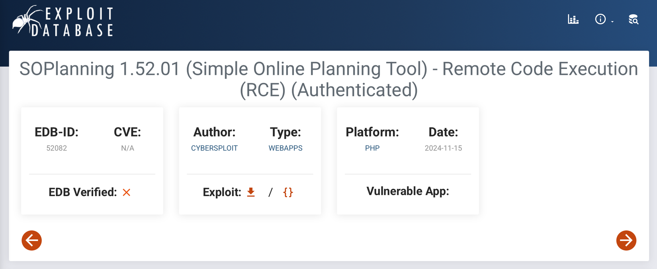Image resolution: width=657 pixels, height=269 pixels.
Task: Open the database search icon
Action: [633, 19]
